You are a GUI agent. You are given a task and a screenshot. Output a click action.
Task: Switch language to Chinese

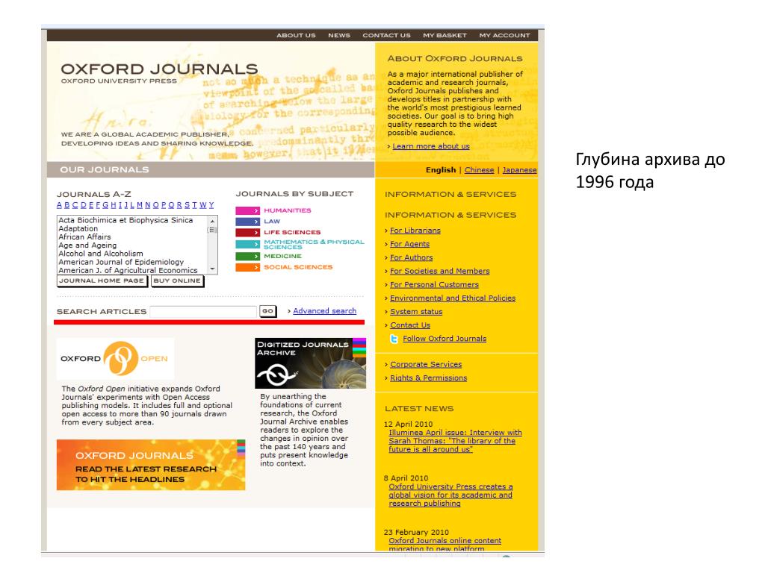[x=479, y=170]
